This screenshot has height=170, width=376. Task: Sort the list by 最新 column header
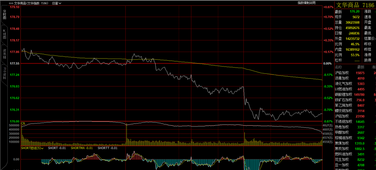[361, 67]
